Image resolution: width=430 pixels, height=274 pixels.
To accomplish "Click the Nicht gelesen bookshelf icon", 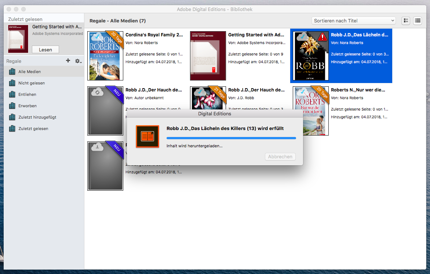I will [x=12, y=83].
